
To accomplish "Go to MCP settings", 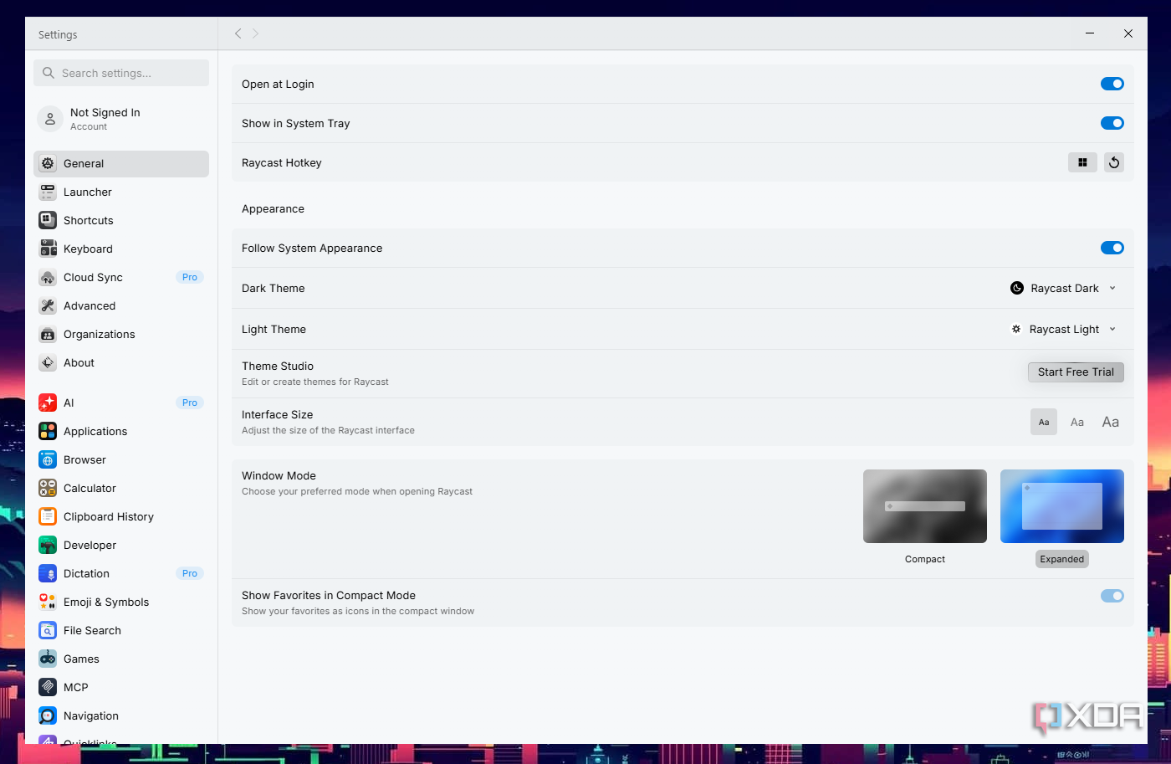I will coord(121,688).
